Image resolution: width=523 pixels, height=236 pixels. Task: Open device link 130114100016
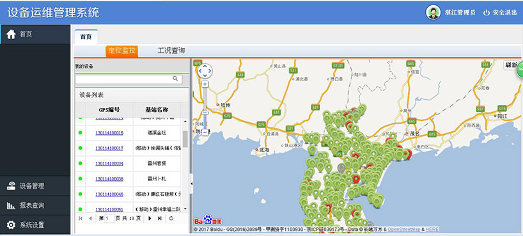tap(109, 133)
